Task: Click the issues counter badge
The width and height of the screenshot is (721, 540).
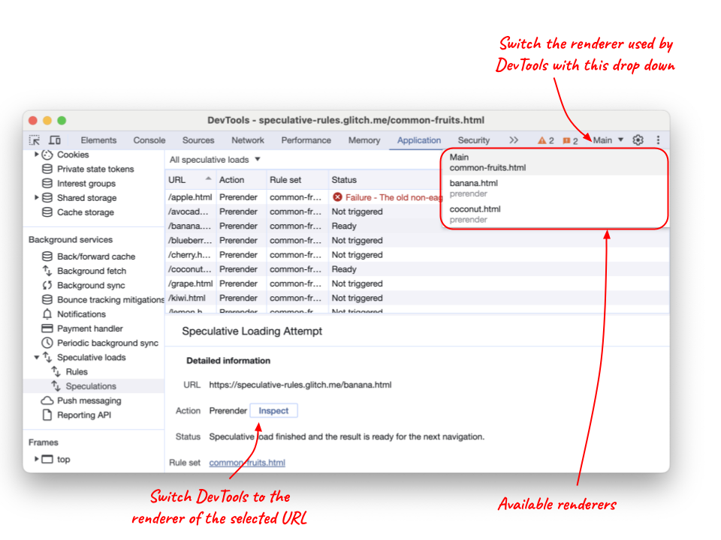Action: 572,139
